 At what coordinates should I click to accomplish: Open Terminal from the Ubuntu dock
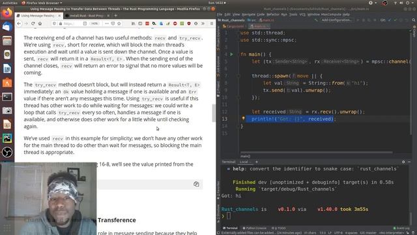[7, 97]
